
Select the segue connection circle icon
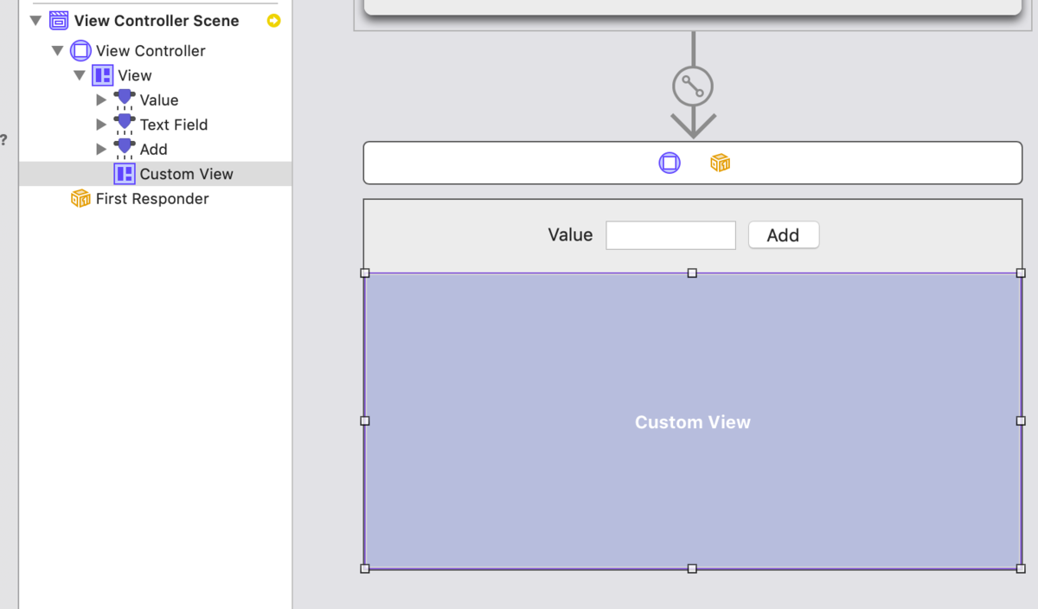[x=693, y=87]
